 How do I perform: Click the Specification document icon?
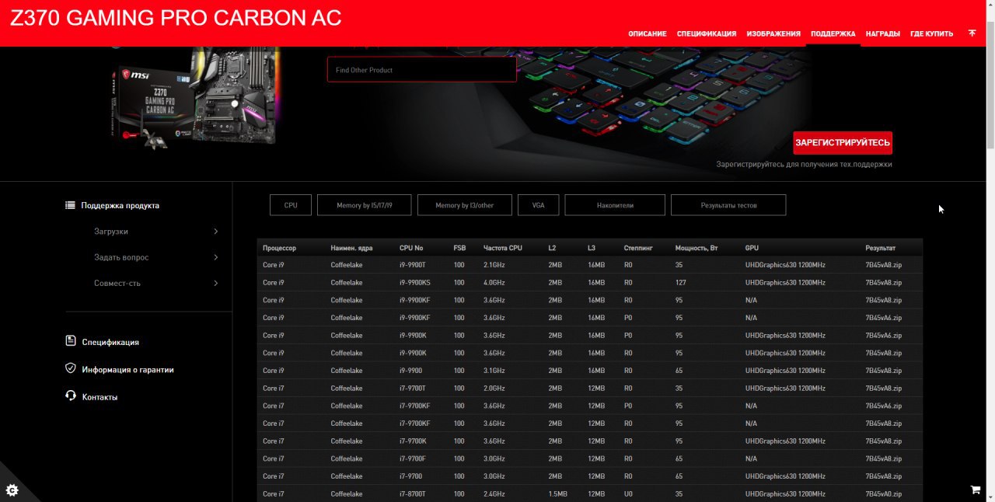click(x=71, y=341)
